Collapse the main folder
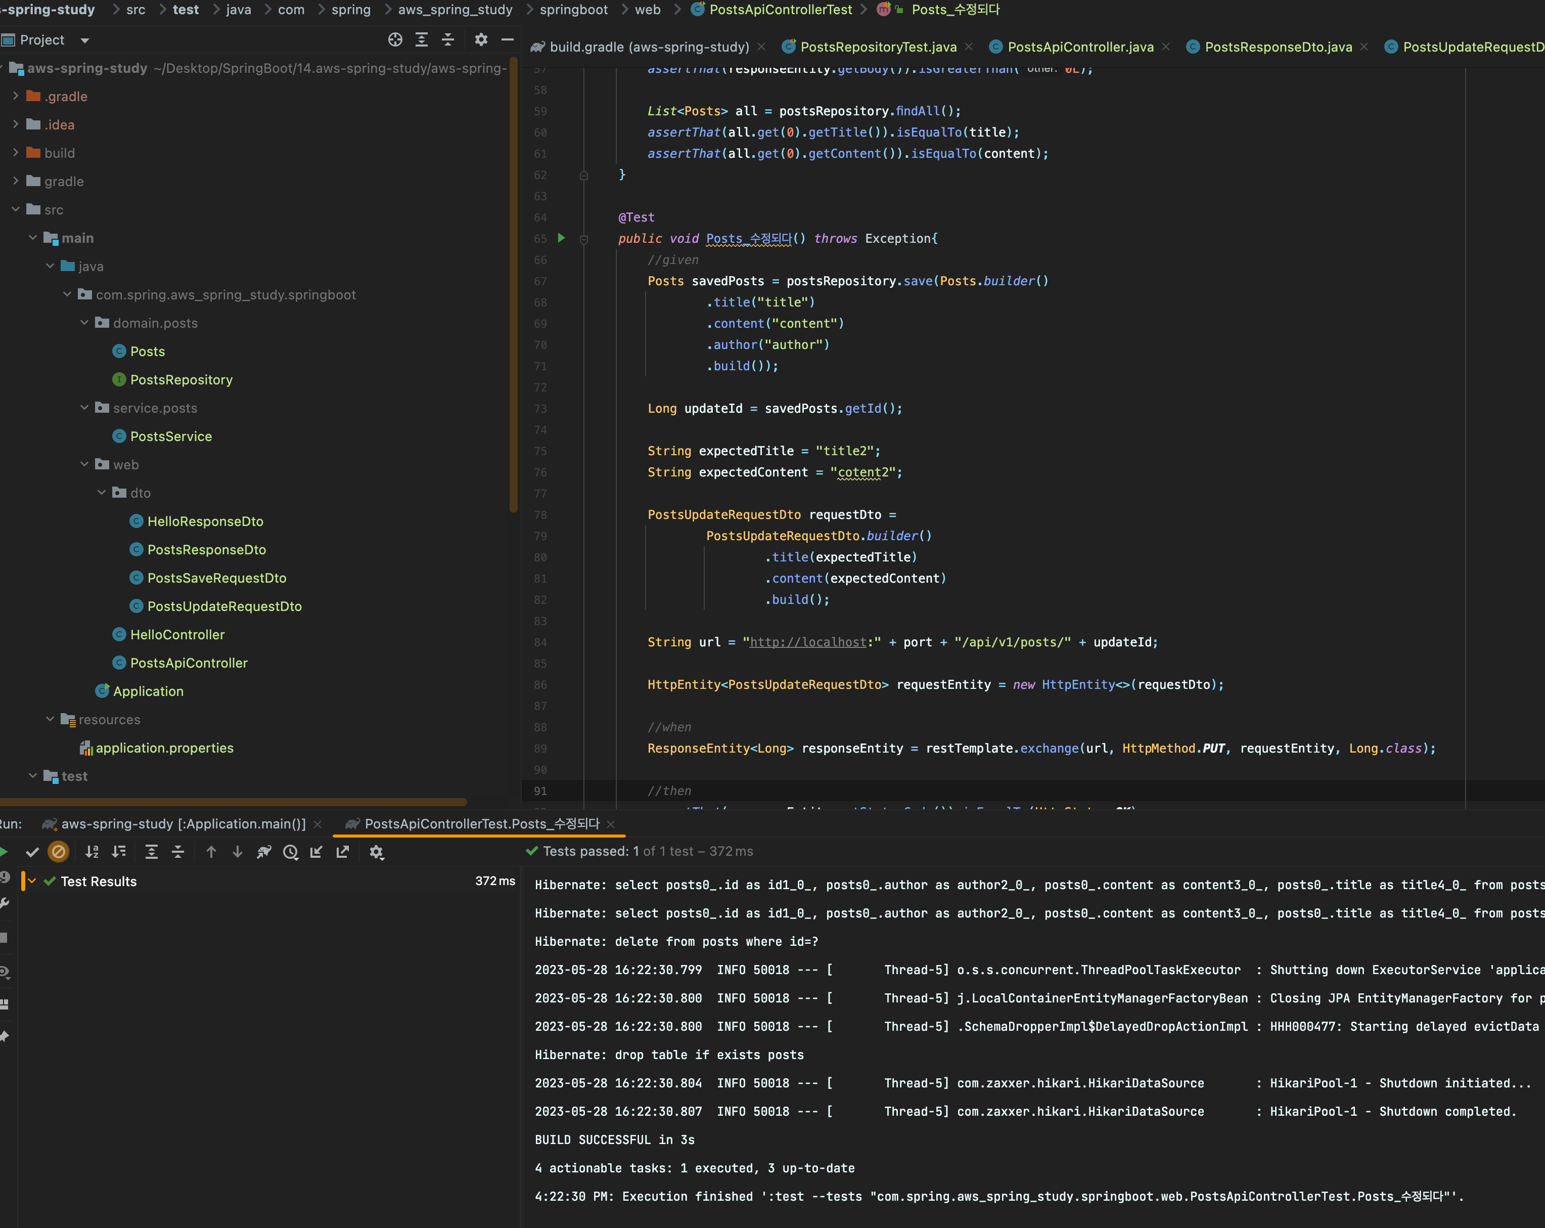1545x1228 pixels. [x=33, y=237]
